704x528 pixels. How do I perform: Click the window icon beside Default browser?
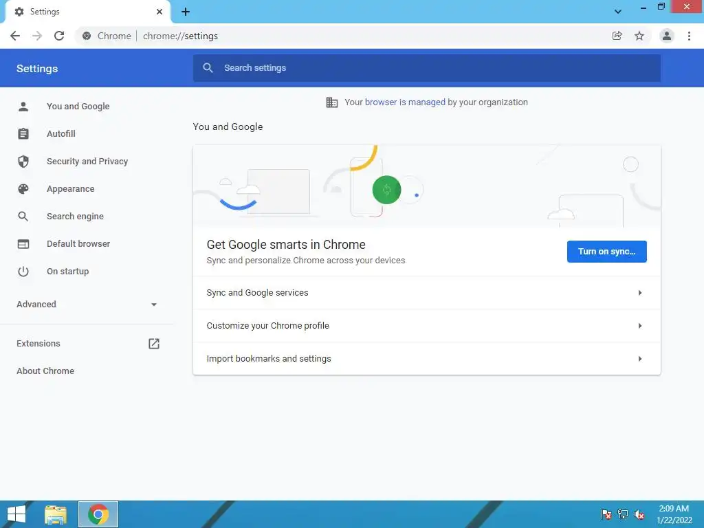coord(23,244)
